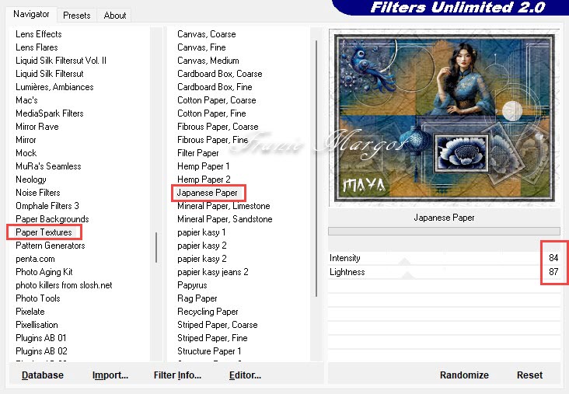Screen dimensions: 569x394
Task: Select Pixellisation category
Action: point(37,325)
